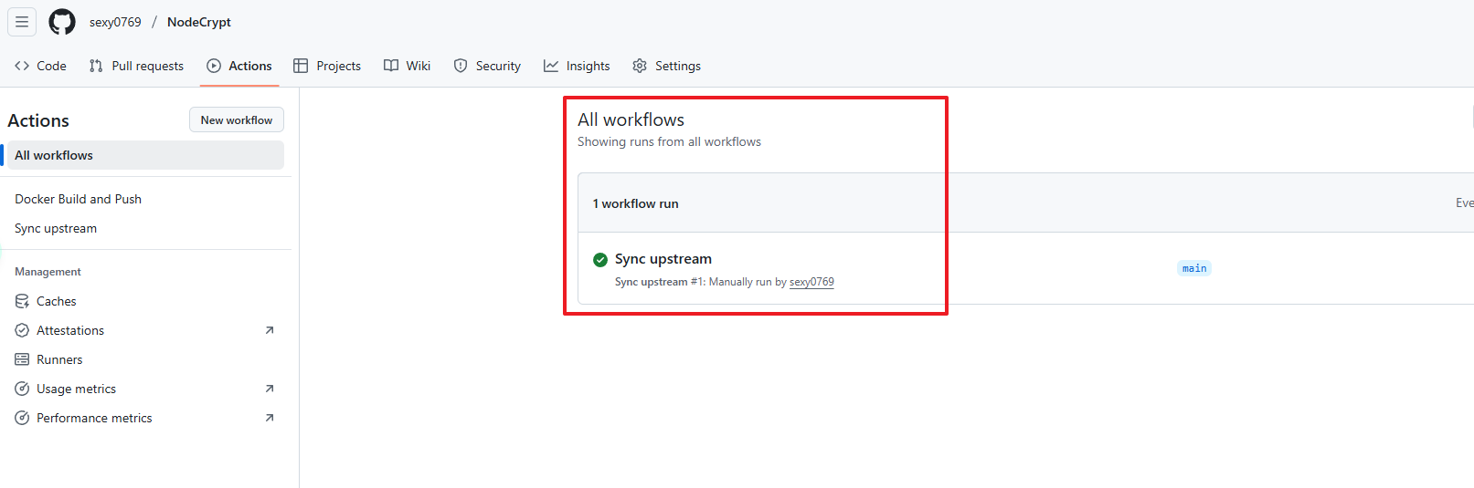Switch to the Security tab

click(487, 66)
